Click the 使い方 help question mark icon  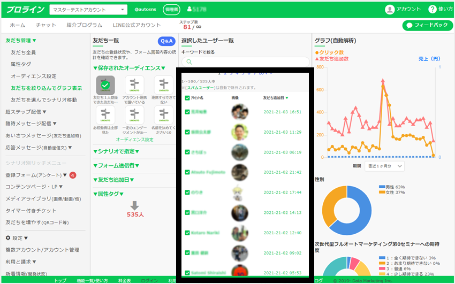point(433,9)
